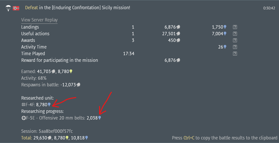Click the yellow bulb icon in the Earned line
The height and width of the screenshot is (143, 279).
click(71, 72)
